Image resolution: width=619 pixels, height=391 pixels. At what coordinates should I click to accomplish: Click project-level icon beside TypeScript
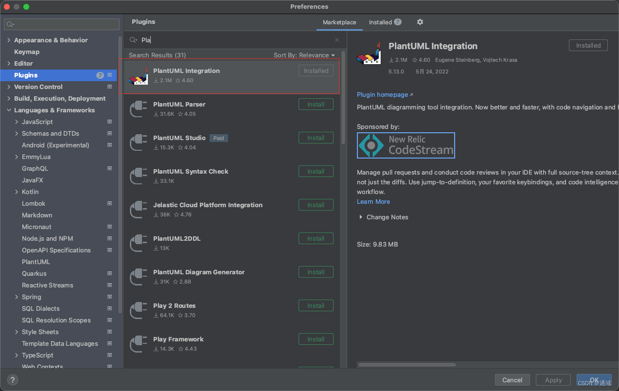coord(109,355)
